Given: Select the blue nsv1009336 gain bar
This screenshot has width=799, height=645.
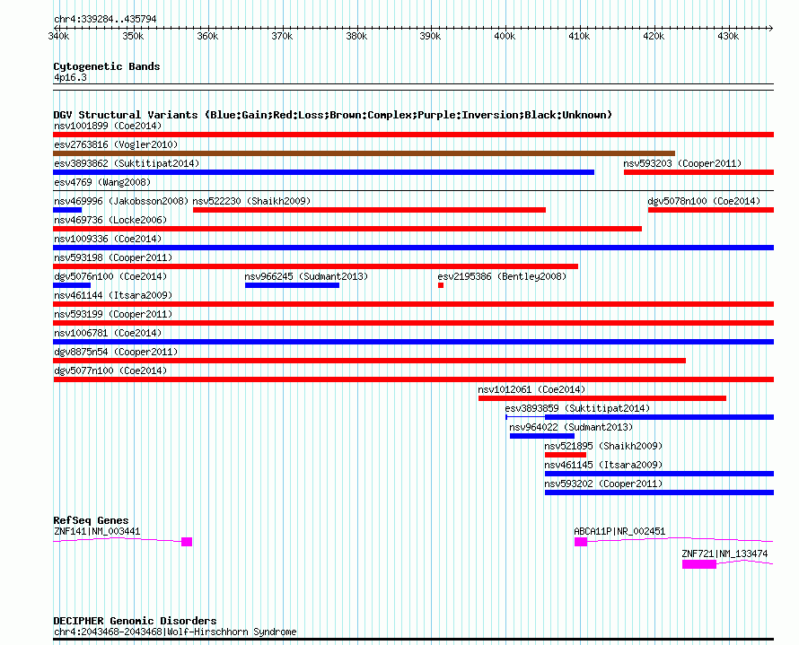Looking at the screenshot, I should (x=413, y=248).
